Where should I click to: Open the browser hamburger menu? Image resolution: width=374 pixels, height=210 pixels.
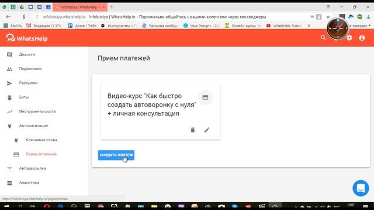[x=328, y=7]
